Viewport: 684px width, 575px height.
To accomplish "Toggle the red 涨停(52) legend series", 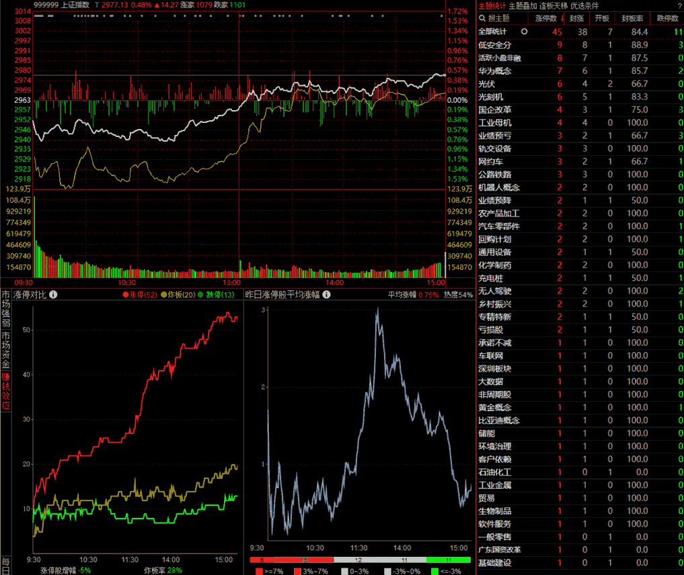I will 140,295.
